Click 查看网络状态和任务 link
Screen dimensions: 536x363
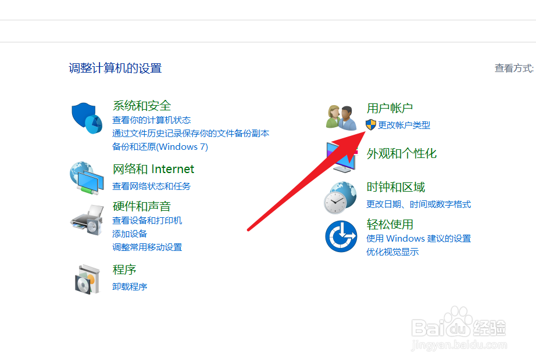tap(151, 186)
